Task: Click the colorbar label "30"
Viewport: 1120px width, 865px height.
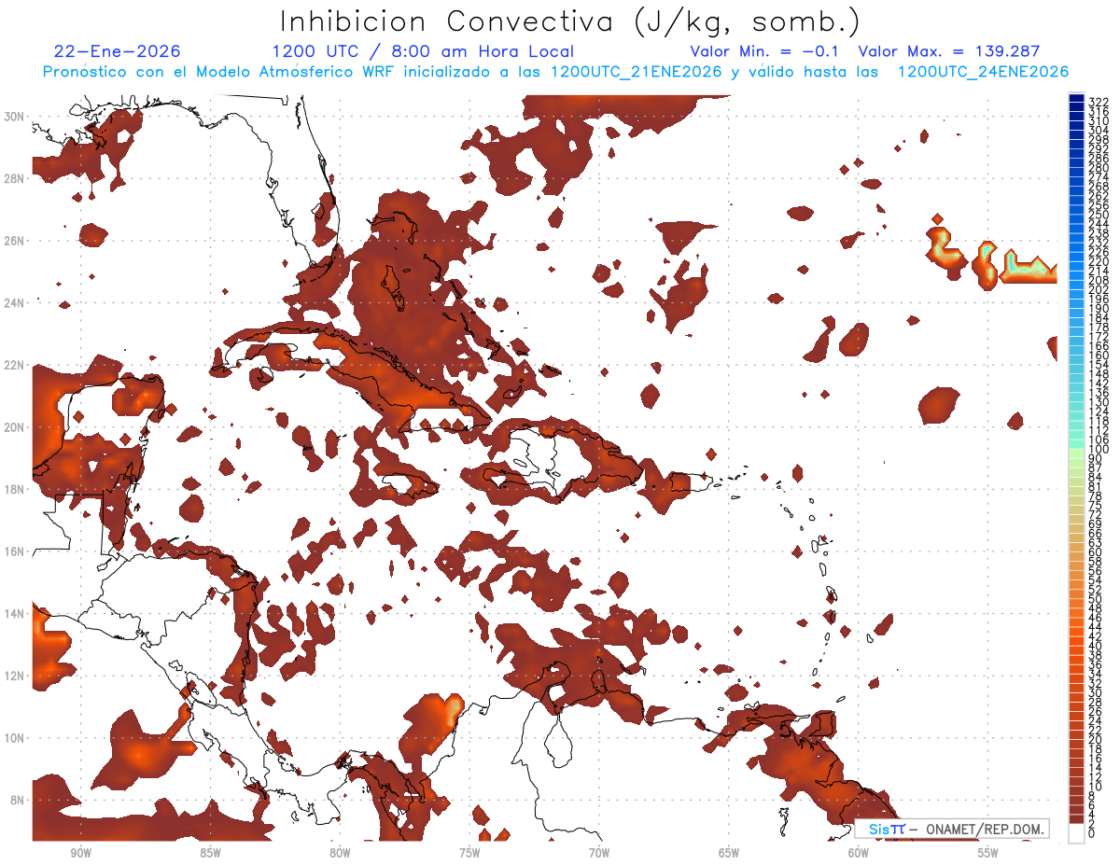Action: pos(1096,692)
